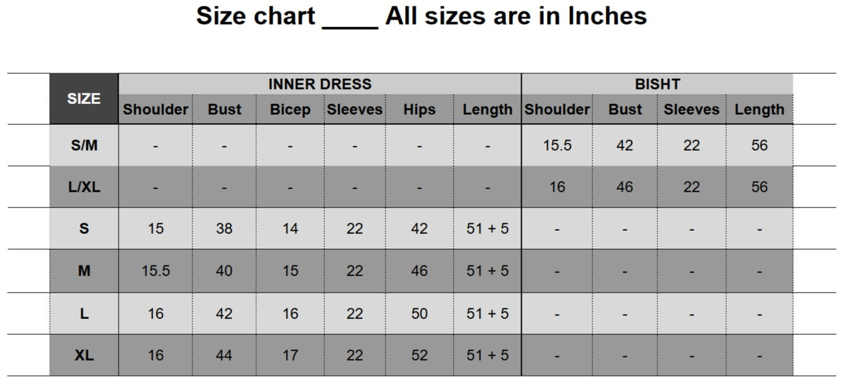Viewport: 841px width, 377px height.
Task: Select the INNER DRESS group header
Action: tap(320, 84)
